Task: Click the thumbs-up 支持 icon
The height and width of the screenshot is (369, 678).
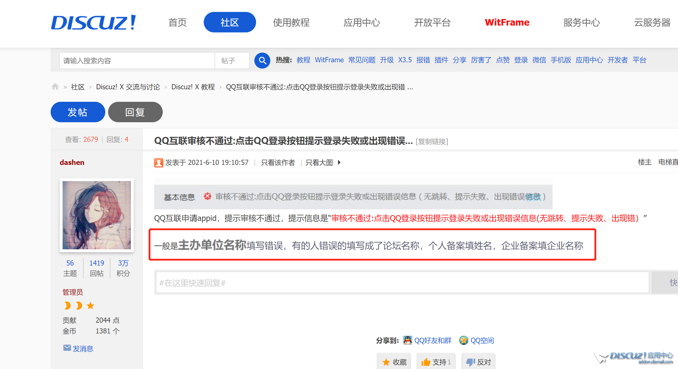Action: click(x=426, y=362)
